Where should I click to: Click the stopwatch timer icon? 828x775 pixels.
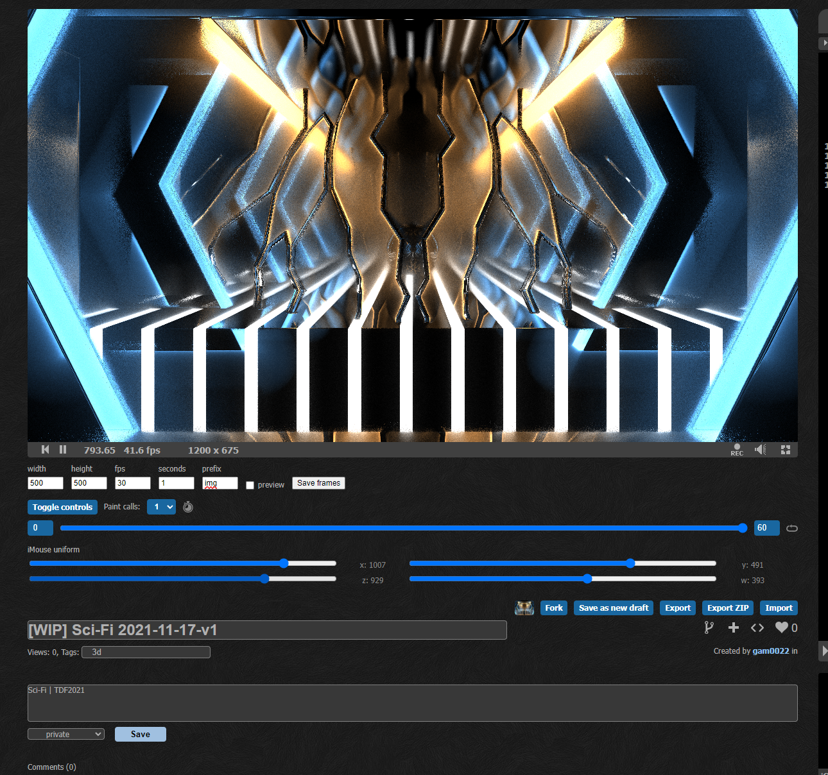click(x=188, y=507)
